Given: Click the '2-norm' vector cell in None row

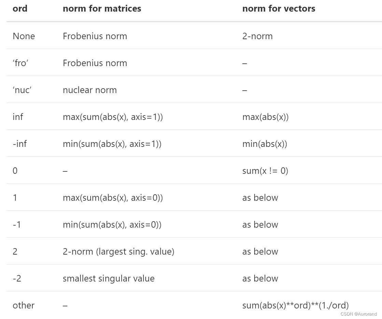Looking at the screenshot, I should [x=257, y=36].
